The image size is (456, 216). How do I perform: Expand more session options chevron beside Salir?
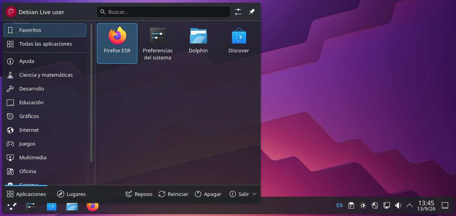click(x=254, y=194)
